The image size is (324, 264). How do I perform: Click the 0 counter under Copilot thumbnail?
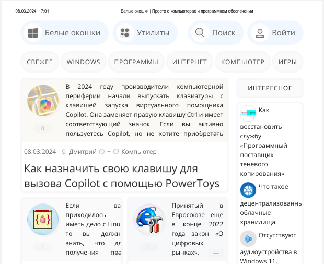coord(43,128)
